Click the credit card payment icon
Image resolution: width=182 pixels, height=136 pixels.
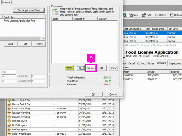coord(69,68)
